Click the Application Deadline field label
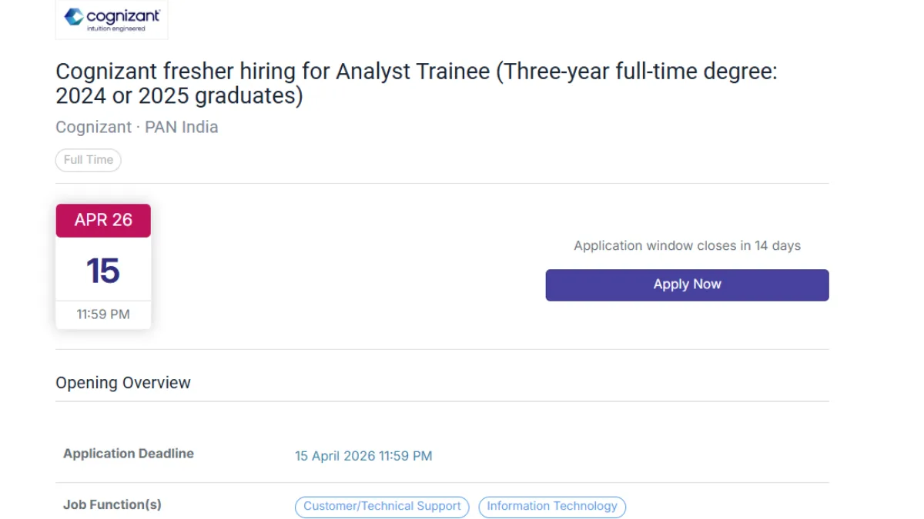The width and height of the screenshot is (924, 519). (x=129, y=454)
